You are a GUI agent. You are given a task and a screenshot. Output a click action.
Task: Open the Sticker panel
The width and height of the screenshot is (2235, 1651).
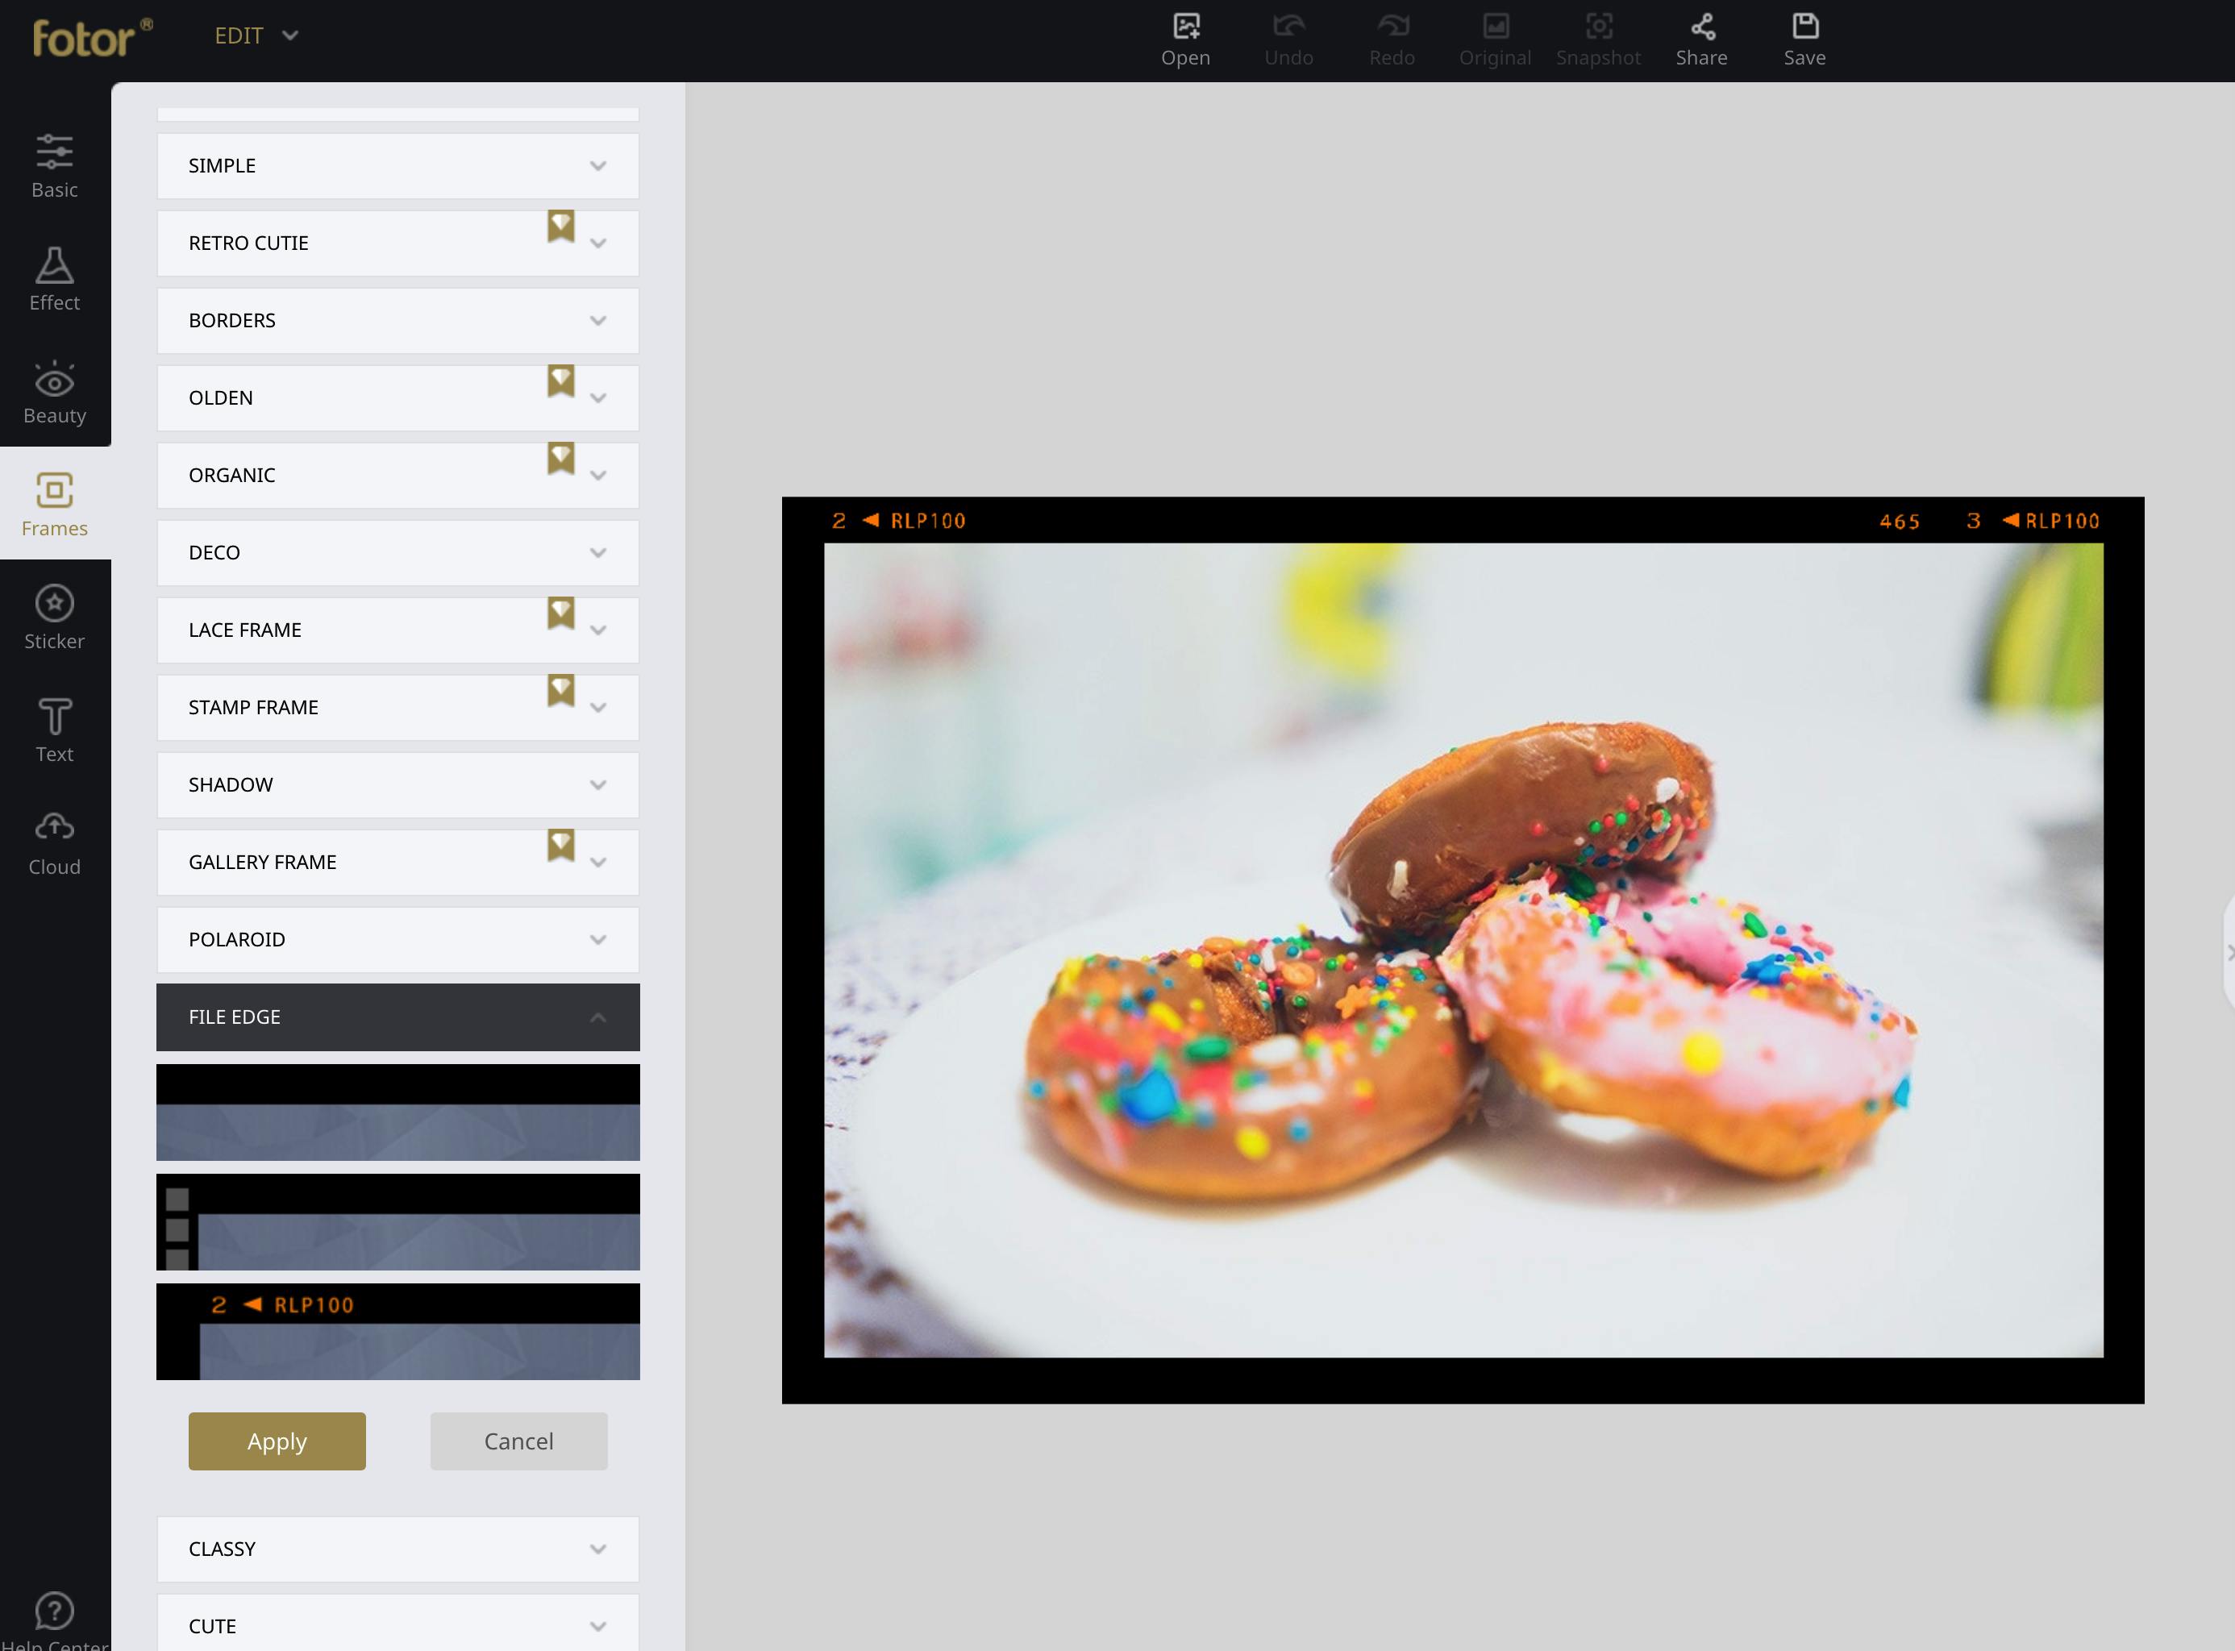pyautogui.click(x=54, y=618)
